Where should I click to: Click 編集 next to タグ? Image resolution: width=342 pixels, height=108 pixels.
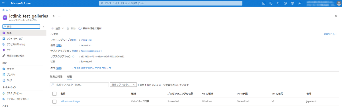(59, 68)
